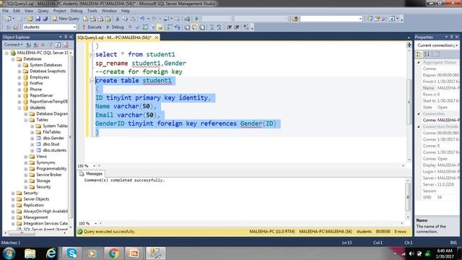This screenshot has width=462, height=260.
Task: Open the Messages 100 % zoom dropdown
Action: [95, 223]
